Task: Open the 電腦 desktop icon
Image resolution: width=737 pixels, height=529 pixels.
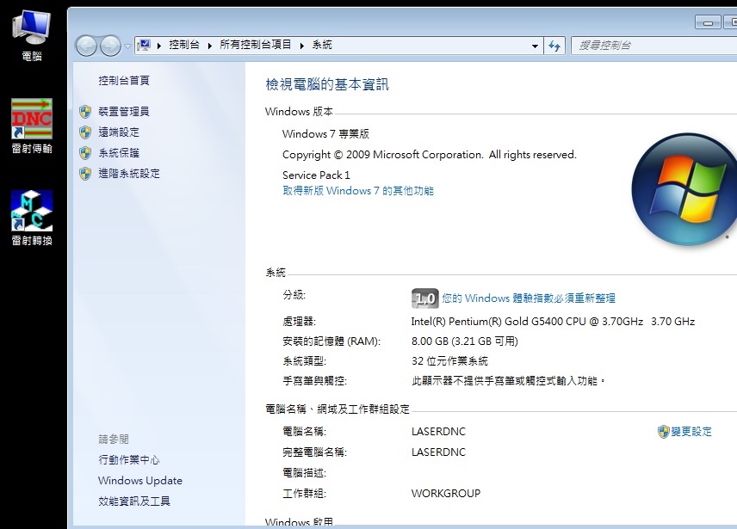Action: (32, 35)
